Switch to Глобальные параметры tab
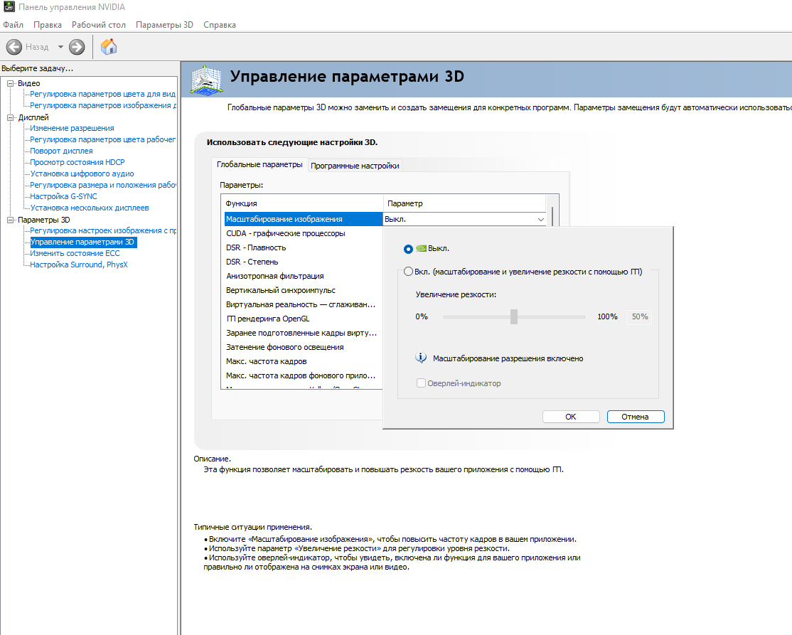Screen dimensions: 792x635 click(x=259, y=165)
